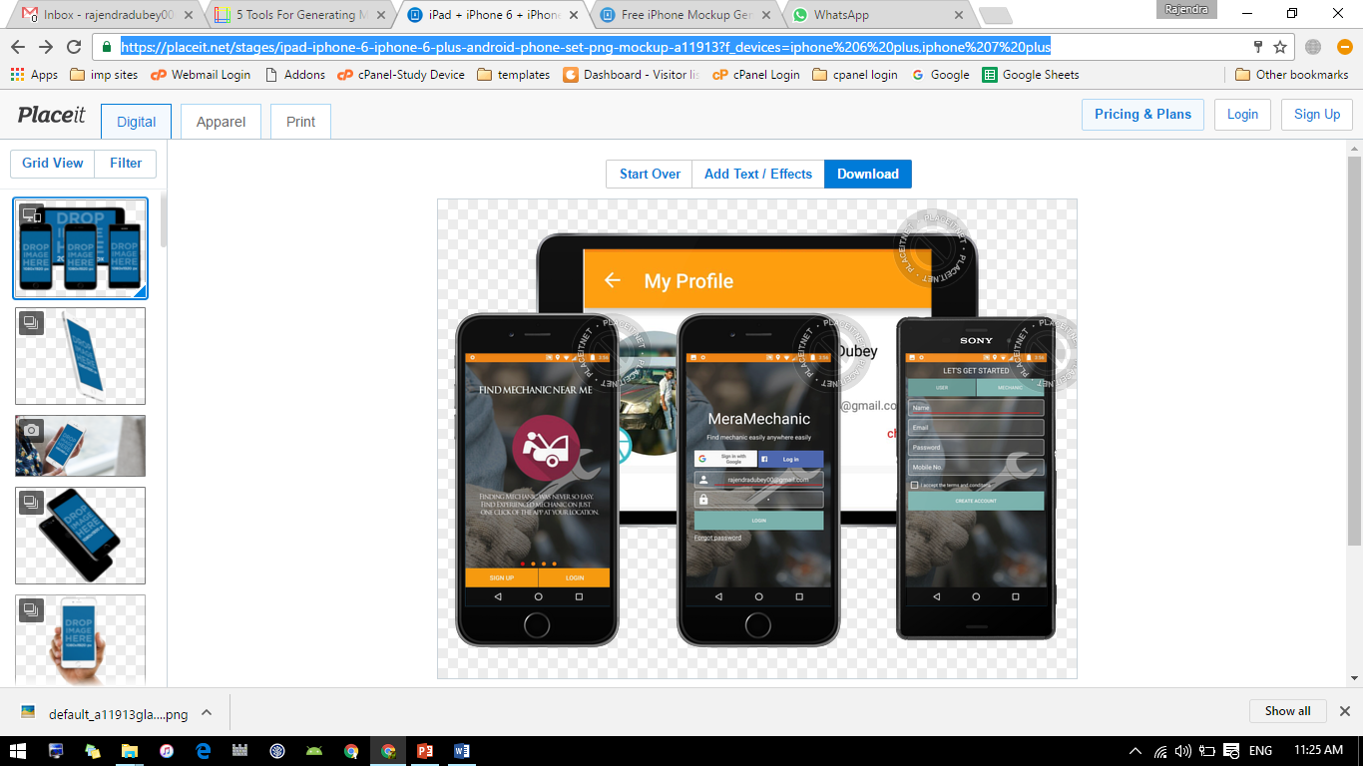1363x766 pixels.
Task: Switch to PowerPoint in the taskbar
Action: (425, 750)
